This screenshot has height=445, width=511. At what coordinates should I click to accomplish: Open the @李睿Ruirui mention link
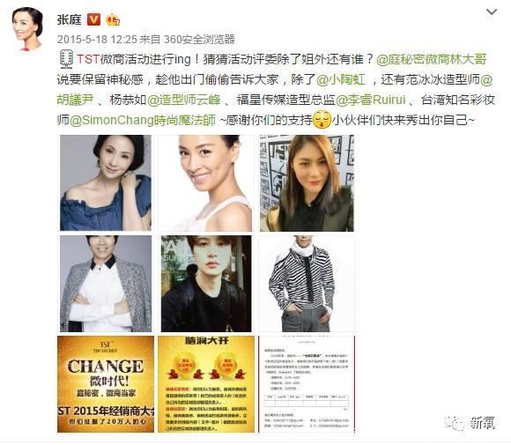coord(371,100)
